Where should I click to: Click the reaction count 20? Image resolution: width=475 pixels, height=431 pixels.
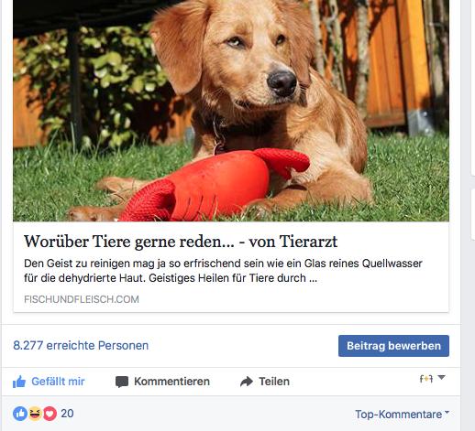(67, 414)
